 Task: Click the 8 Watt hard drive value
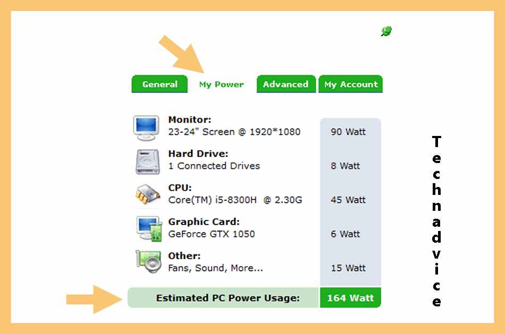345,166
